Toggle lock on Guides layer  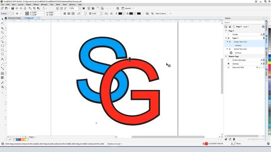click(262, 35)
